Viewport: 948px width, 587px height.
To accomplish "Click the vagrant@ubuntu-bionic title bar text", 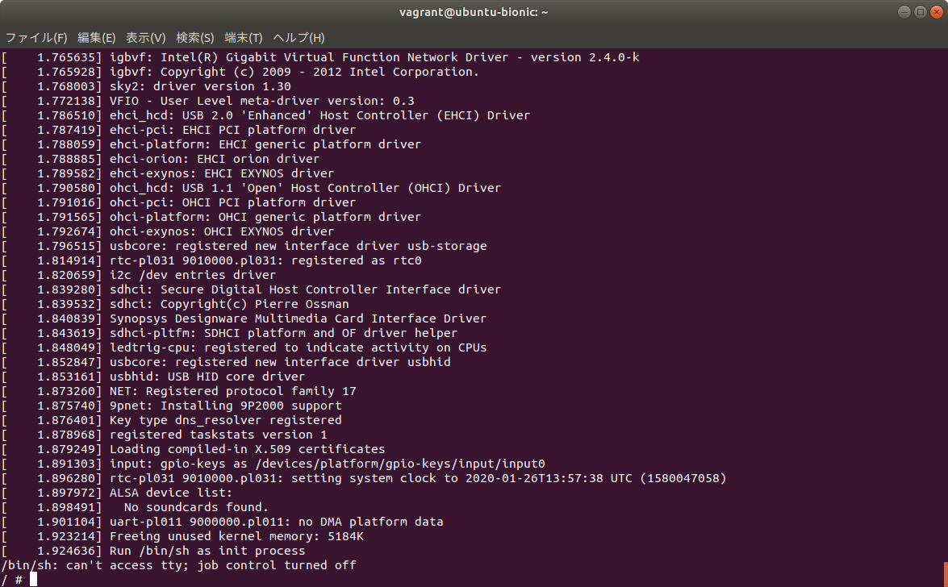I will (x=474, y=11).
